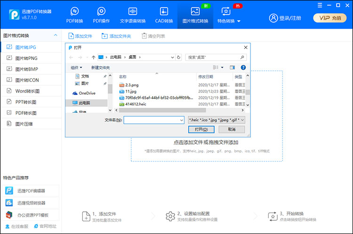353x234 pixels.
Task: Open the file type filter dropdown
Action: [x=217, y=120]
